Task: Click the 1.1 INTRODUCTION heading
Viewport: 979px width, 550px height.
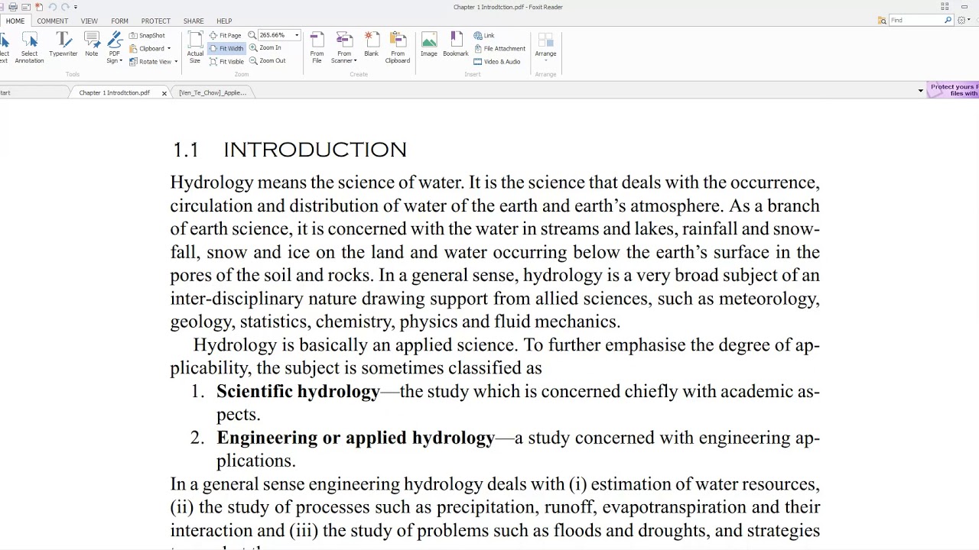Action: point(289,150)
